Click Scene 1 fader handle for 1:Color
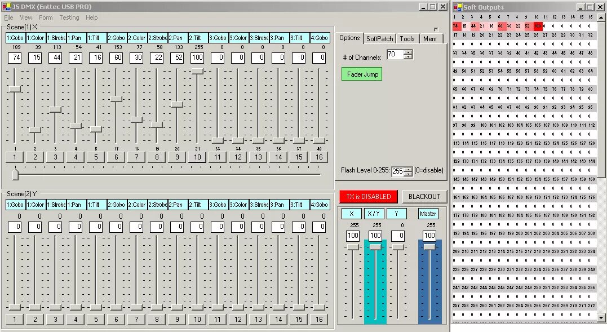Viewport: 607px width, 332px height. (35, 130)
